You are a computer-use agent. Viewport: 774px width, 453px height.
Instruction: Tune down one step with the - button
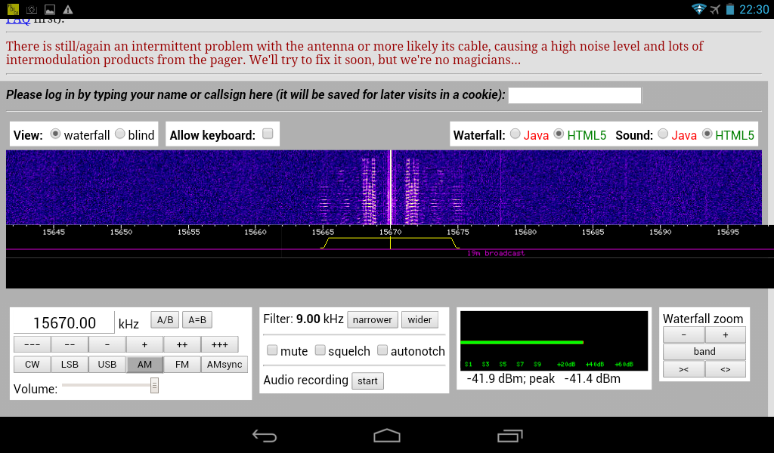107,344
